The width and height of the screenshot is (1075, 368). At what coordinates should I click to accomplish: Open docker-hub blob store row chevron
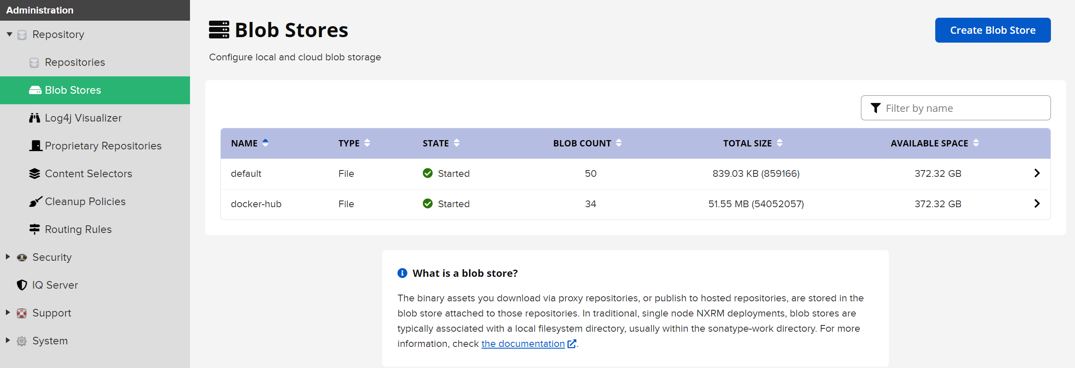1037,204
